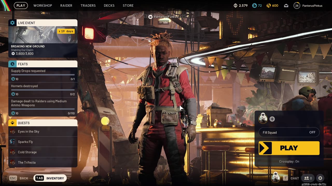
Task: Click the Staking Our Claim subtitle
Action: 22,50
